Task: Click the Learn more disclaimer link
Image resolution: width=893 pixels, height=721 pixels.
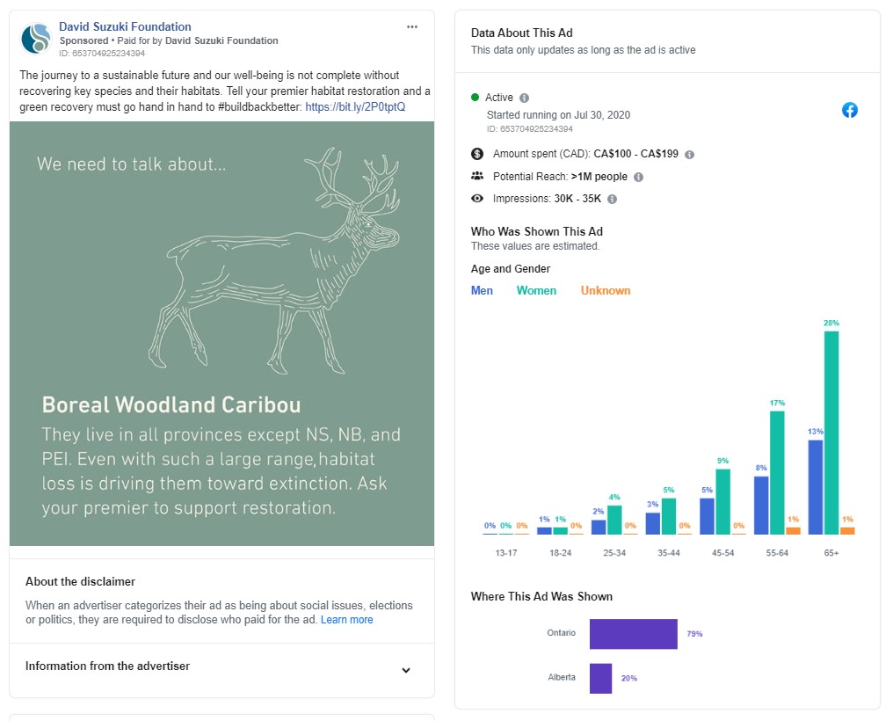Action: (347, 620)
